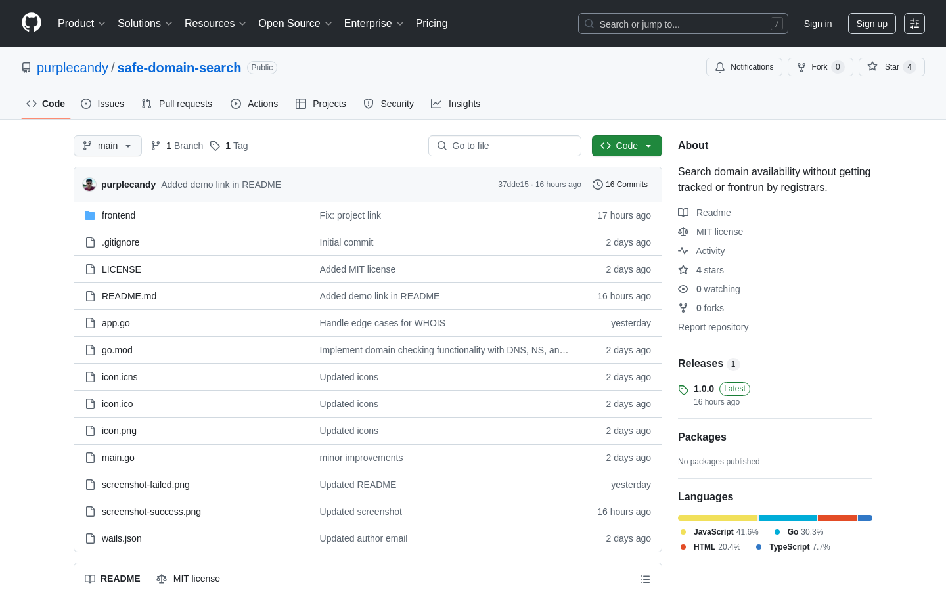946x591 pixels.
Task: Click the purplecandy avatar in commit row
Action: point(89,185)
